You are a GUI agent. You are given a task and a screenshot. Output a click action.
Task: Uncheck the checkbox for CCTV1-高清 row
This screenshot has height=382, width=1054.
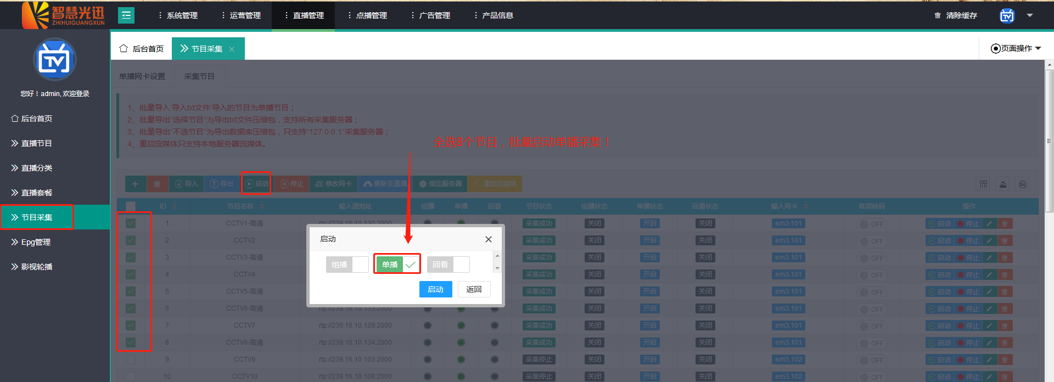pyautogui.click(x=131, y=223)
